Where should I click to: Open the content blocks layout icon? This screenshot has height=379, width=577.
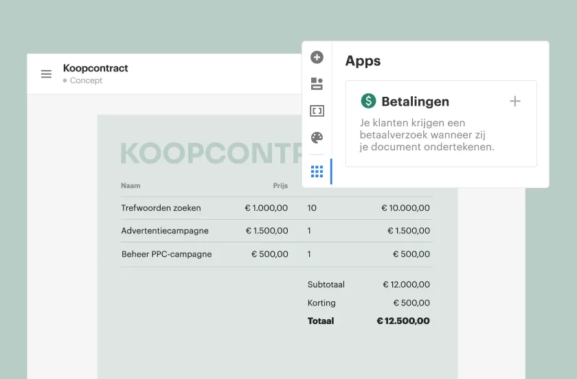click(x=317, y=84)
